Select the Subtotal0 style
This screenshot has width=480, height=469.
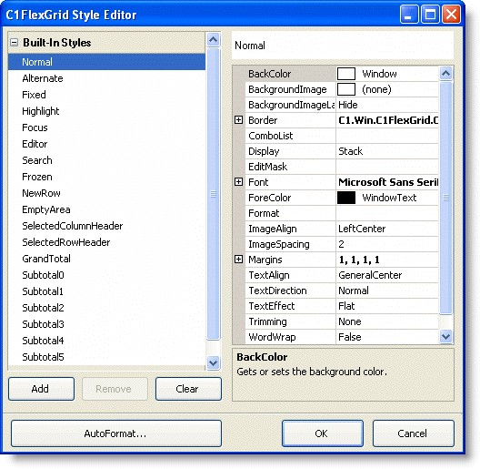tap(106, 275)
